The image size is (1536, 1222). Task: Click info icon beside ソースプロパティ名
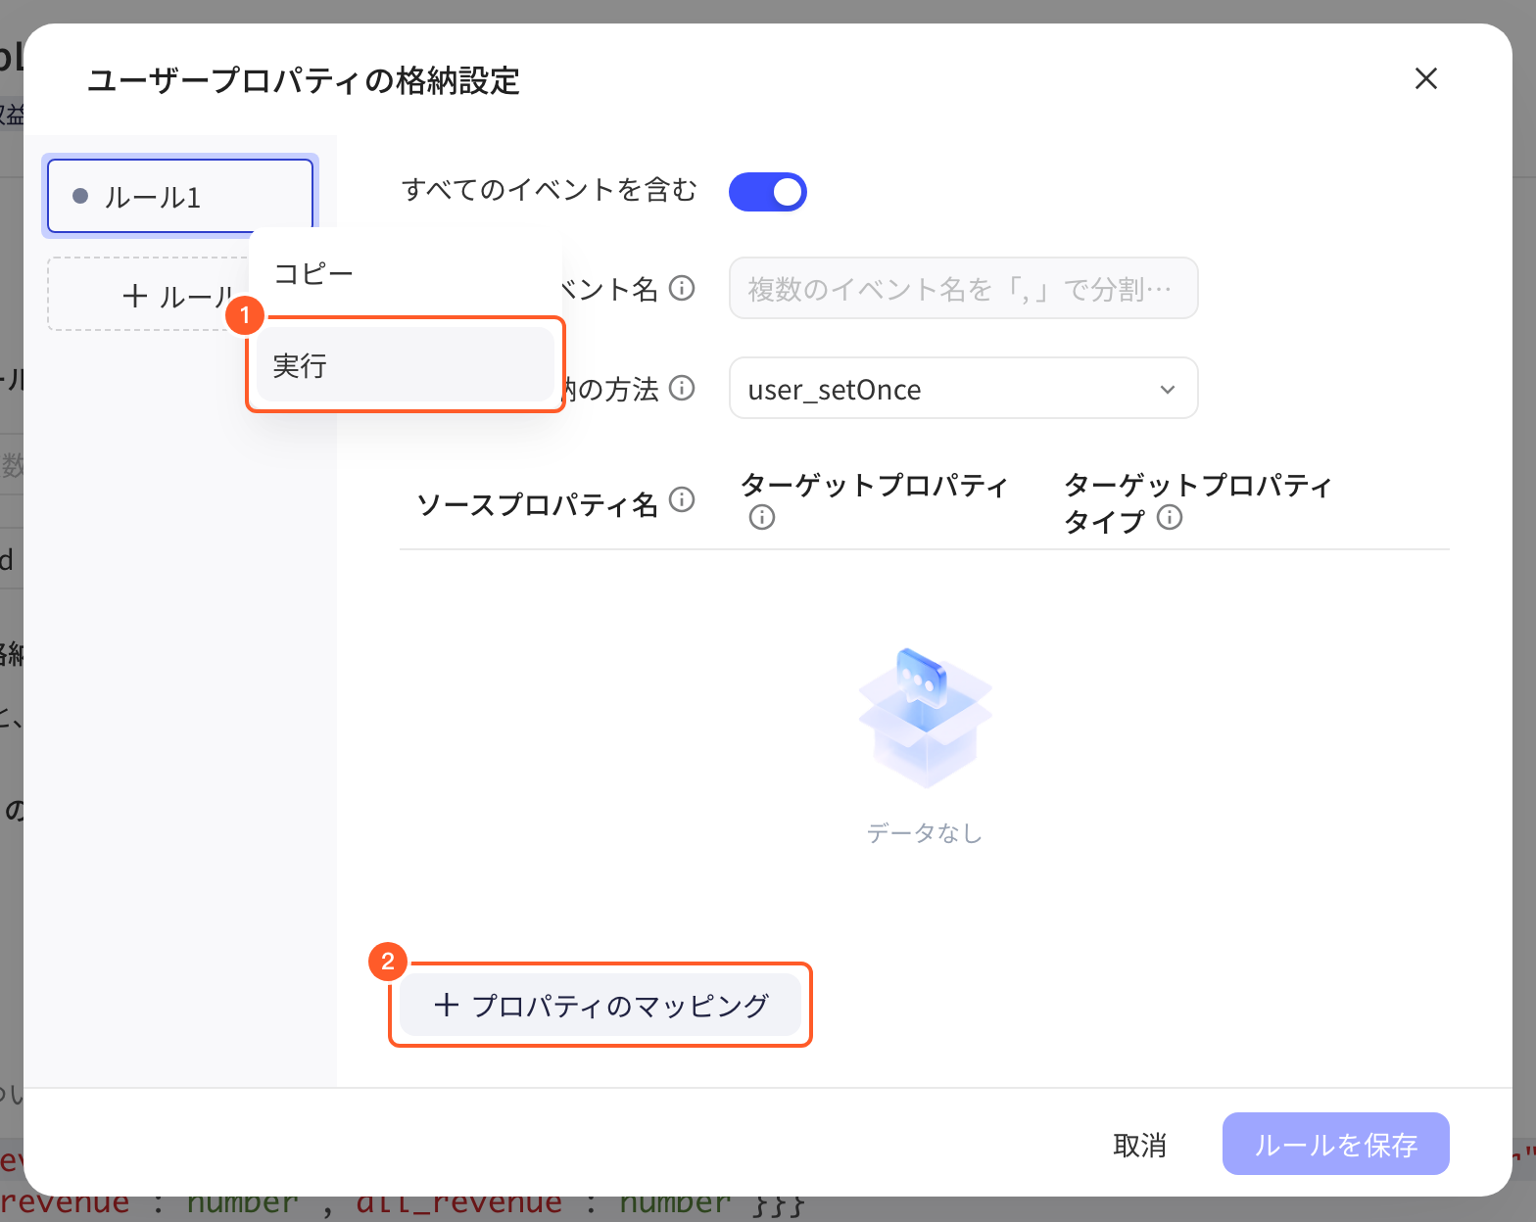(x=682, y=499)
